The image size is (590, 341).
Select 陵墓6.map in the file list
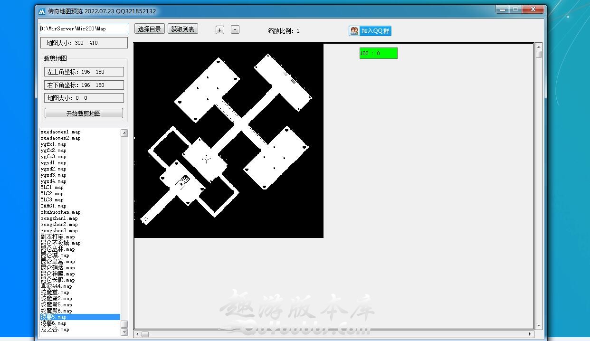(53, 323)
